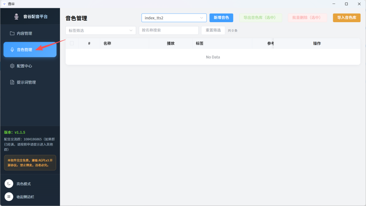The height and width of the screenshot is (206, 366).
Task: Focus the 按名称搜索 search field
Action: pos(169,30)
